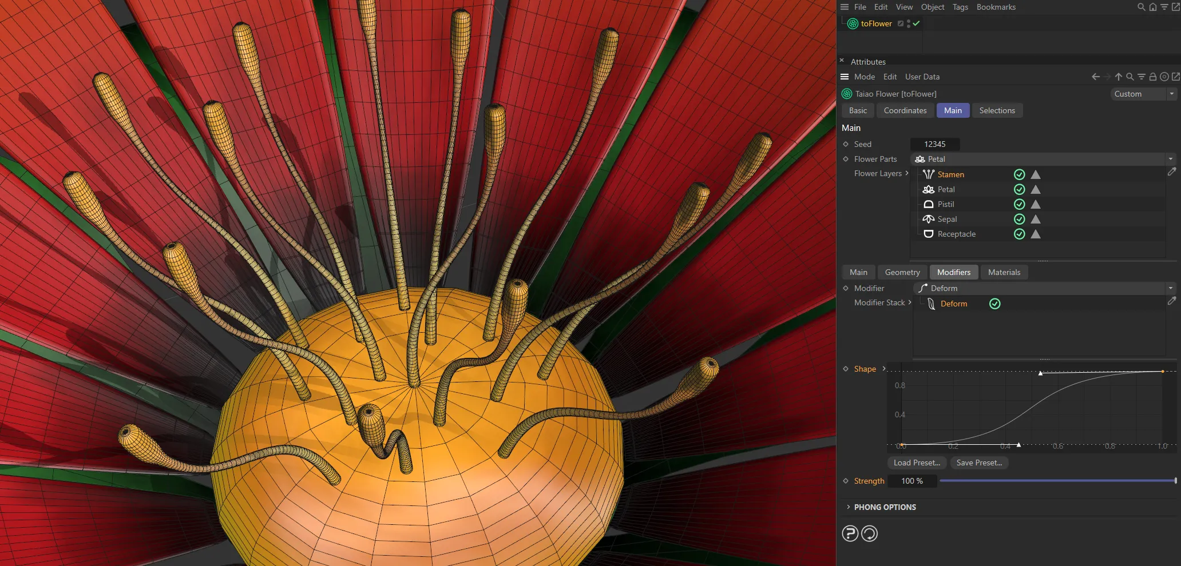The height and width of the screenshot is (566, 1181).
Task: Expand the Flower Layers chevron
Action: [907, 173]
